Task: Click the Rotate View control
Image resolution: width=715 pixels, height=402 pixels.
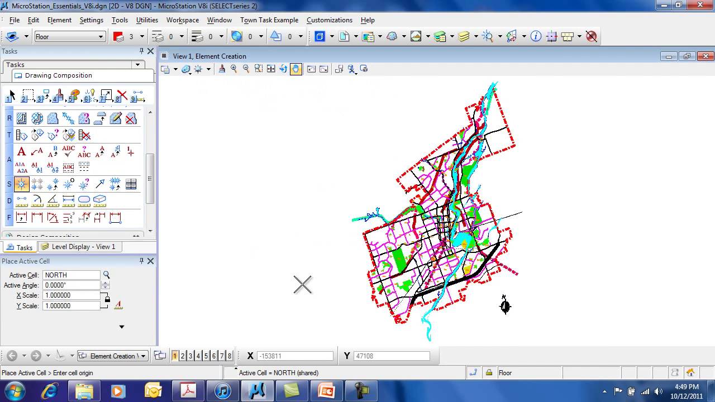Action: [283, 69]
